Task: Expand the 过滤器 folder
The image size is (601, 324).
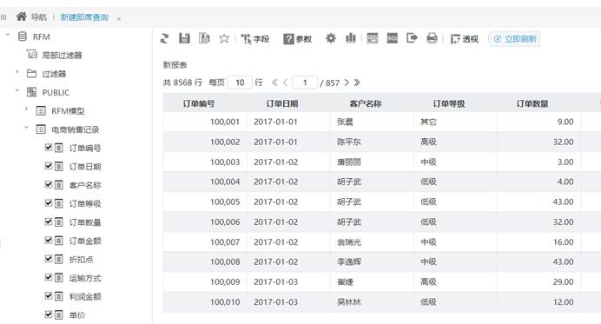Action: tap(17, 72)
